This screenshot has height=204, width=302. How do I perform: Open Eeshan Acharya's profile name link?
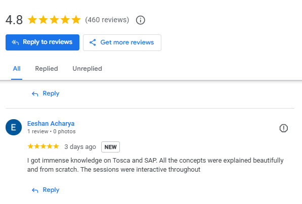(x=51, y=123)
